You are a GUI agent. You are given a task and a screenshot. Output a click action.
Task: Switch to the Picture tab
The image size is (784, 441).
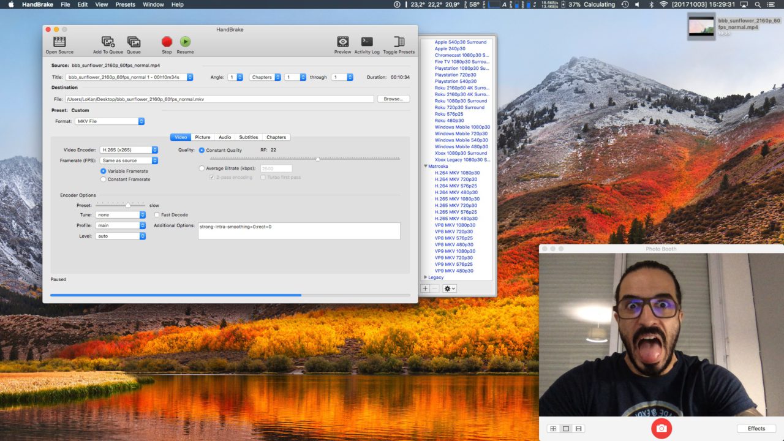(203, 137)
